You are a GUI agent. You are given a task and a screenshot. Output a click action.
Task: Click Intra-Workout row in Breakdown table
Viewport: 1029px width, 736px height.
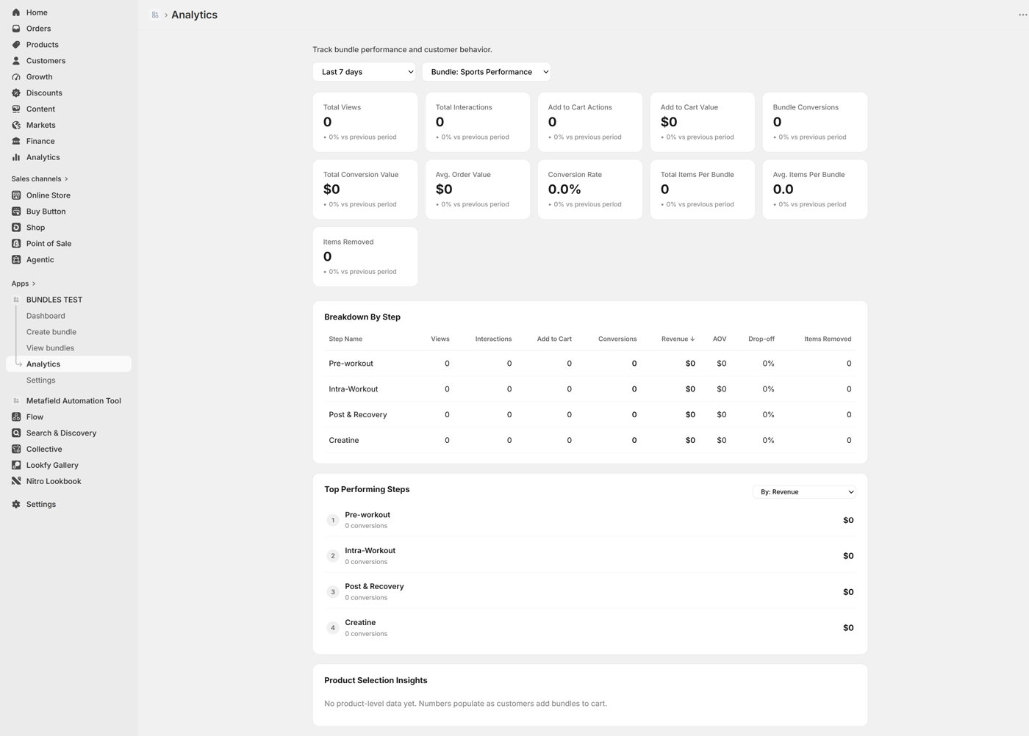pyautogui.click(x=590, y=389)
